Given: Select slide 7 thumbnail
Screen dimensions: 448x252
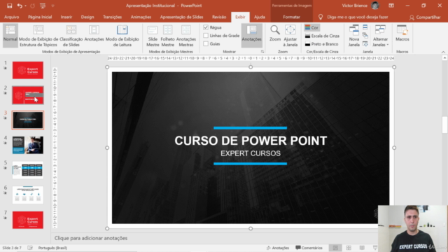Looking at the screenshot, I should 28,220.
